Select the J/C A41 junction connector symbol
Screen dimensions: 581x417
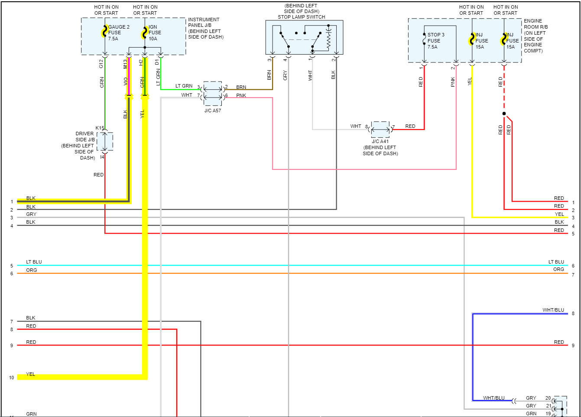[380, 130]
